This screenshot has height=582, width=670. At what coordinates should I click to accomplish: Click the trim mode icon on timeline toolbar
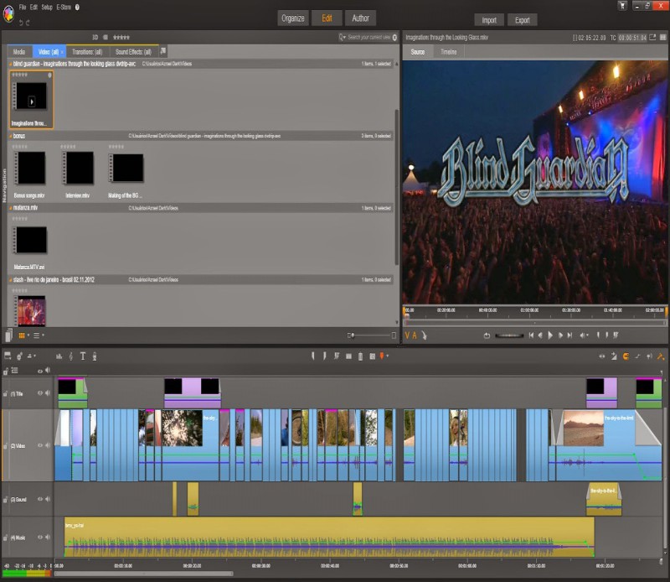point(602,356)
